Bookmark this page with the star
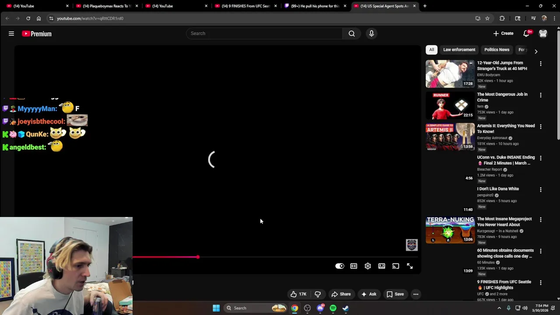560x315 pixels. point(487,18)
